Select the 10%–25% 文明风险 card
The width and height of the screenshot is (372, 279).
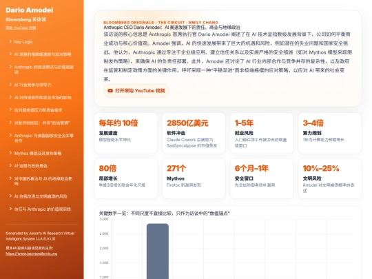point(330,178)
